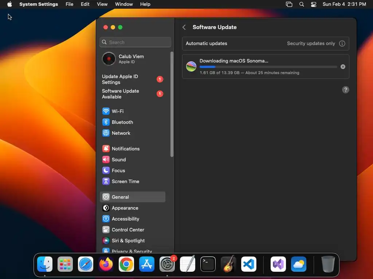Select Network in the sidebar
The height and width of the screenshot is (279, 373).
(132, 133)
